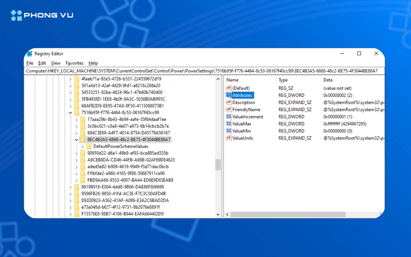Expand the DefaultPowerSchemeValues subkey

click(82, 146)
